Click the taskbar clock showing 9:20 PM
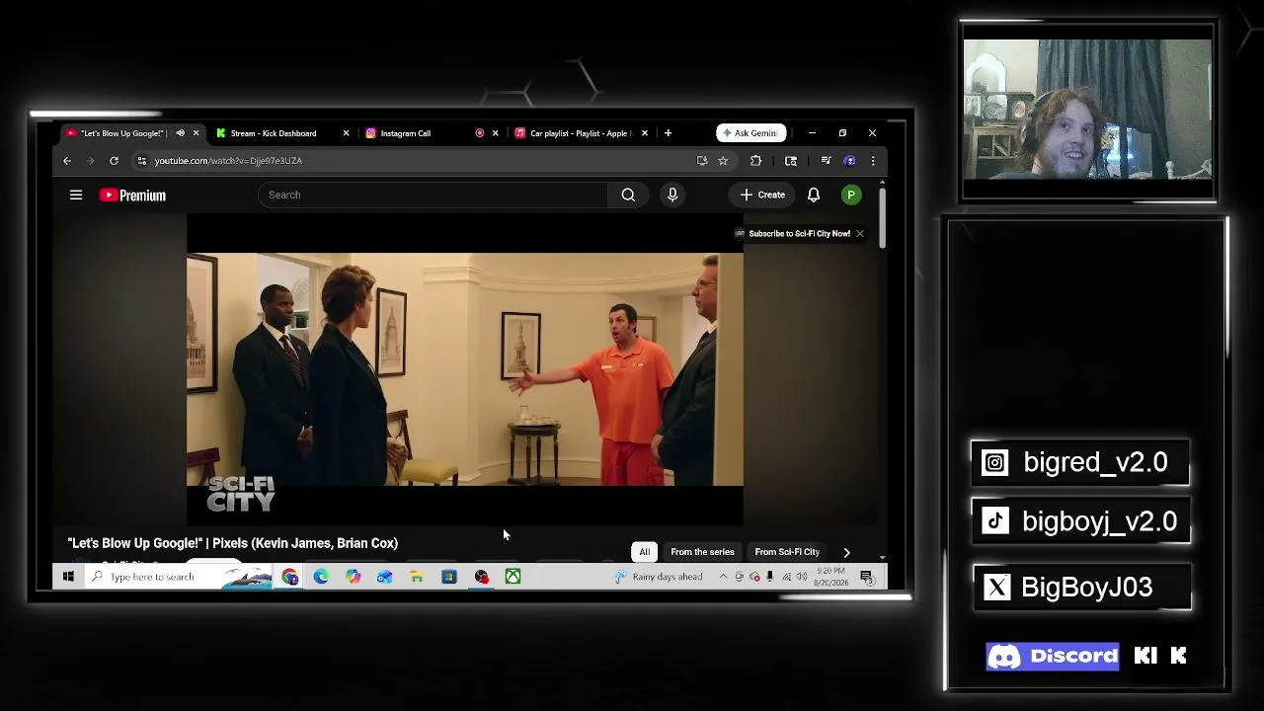Screen dimensions: 1264x711 coord(831,577)
